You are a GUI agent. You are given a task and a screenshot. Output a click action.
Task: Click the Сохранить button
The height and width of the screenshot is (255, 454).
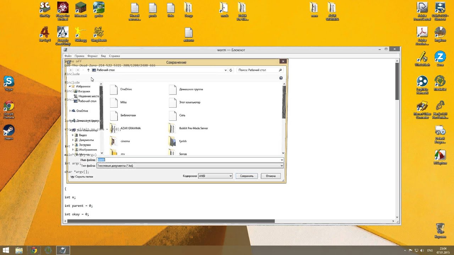[x=247, y=176]
